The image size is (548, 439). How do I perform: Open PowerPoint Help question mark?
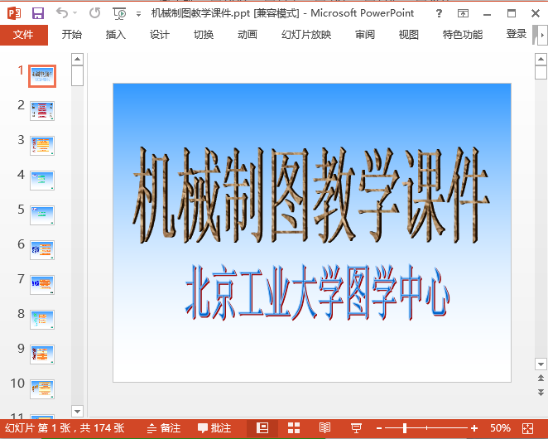[439, 13]
